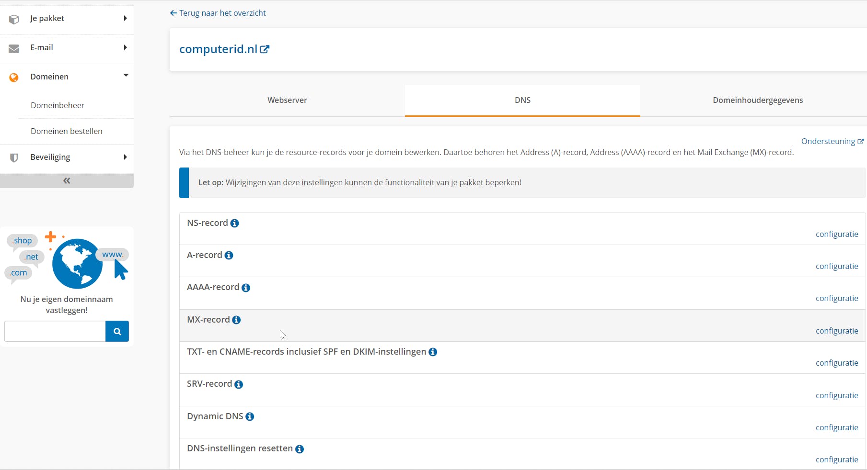Click info icon for TXT- en CNAME-records
The width and height of the screenshot is (867, 470).
pos(433,352)
